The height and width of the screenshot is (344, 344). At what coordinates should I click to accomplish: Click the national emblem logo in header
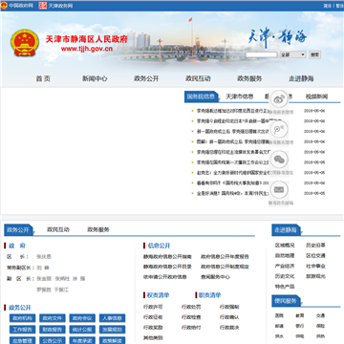tap(25, 43)
